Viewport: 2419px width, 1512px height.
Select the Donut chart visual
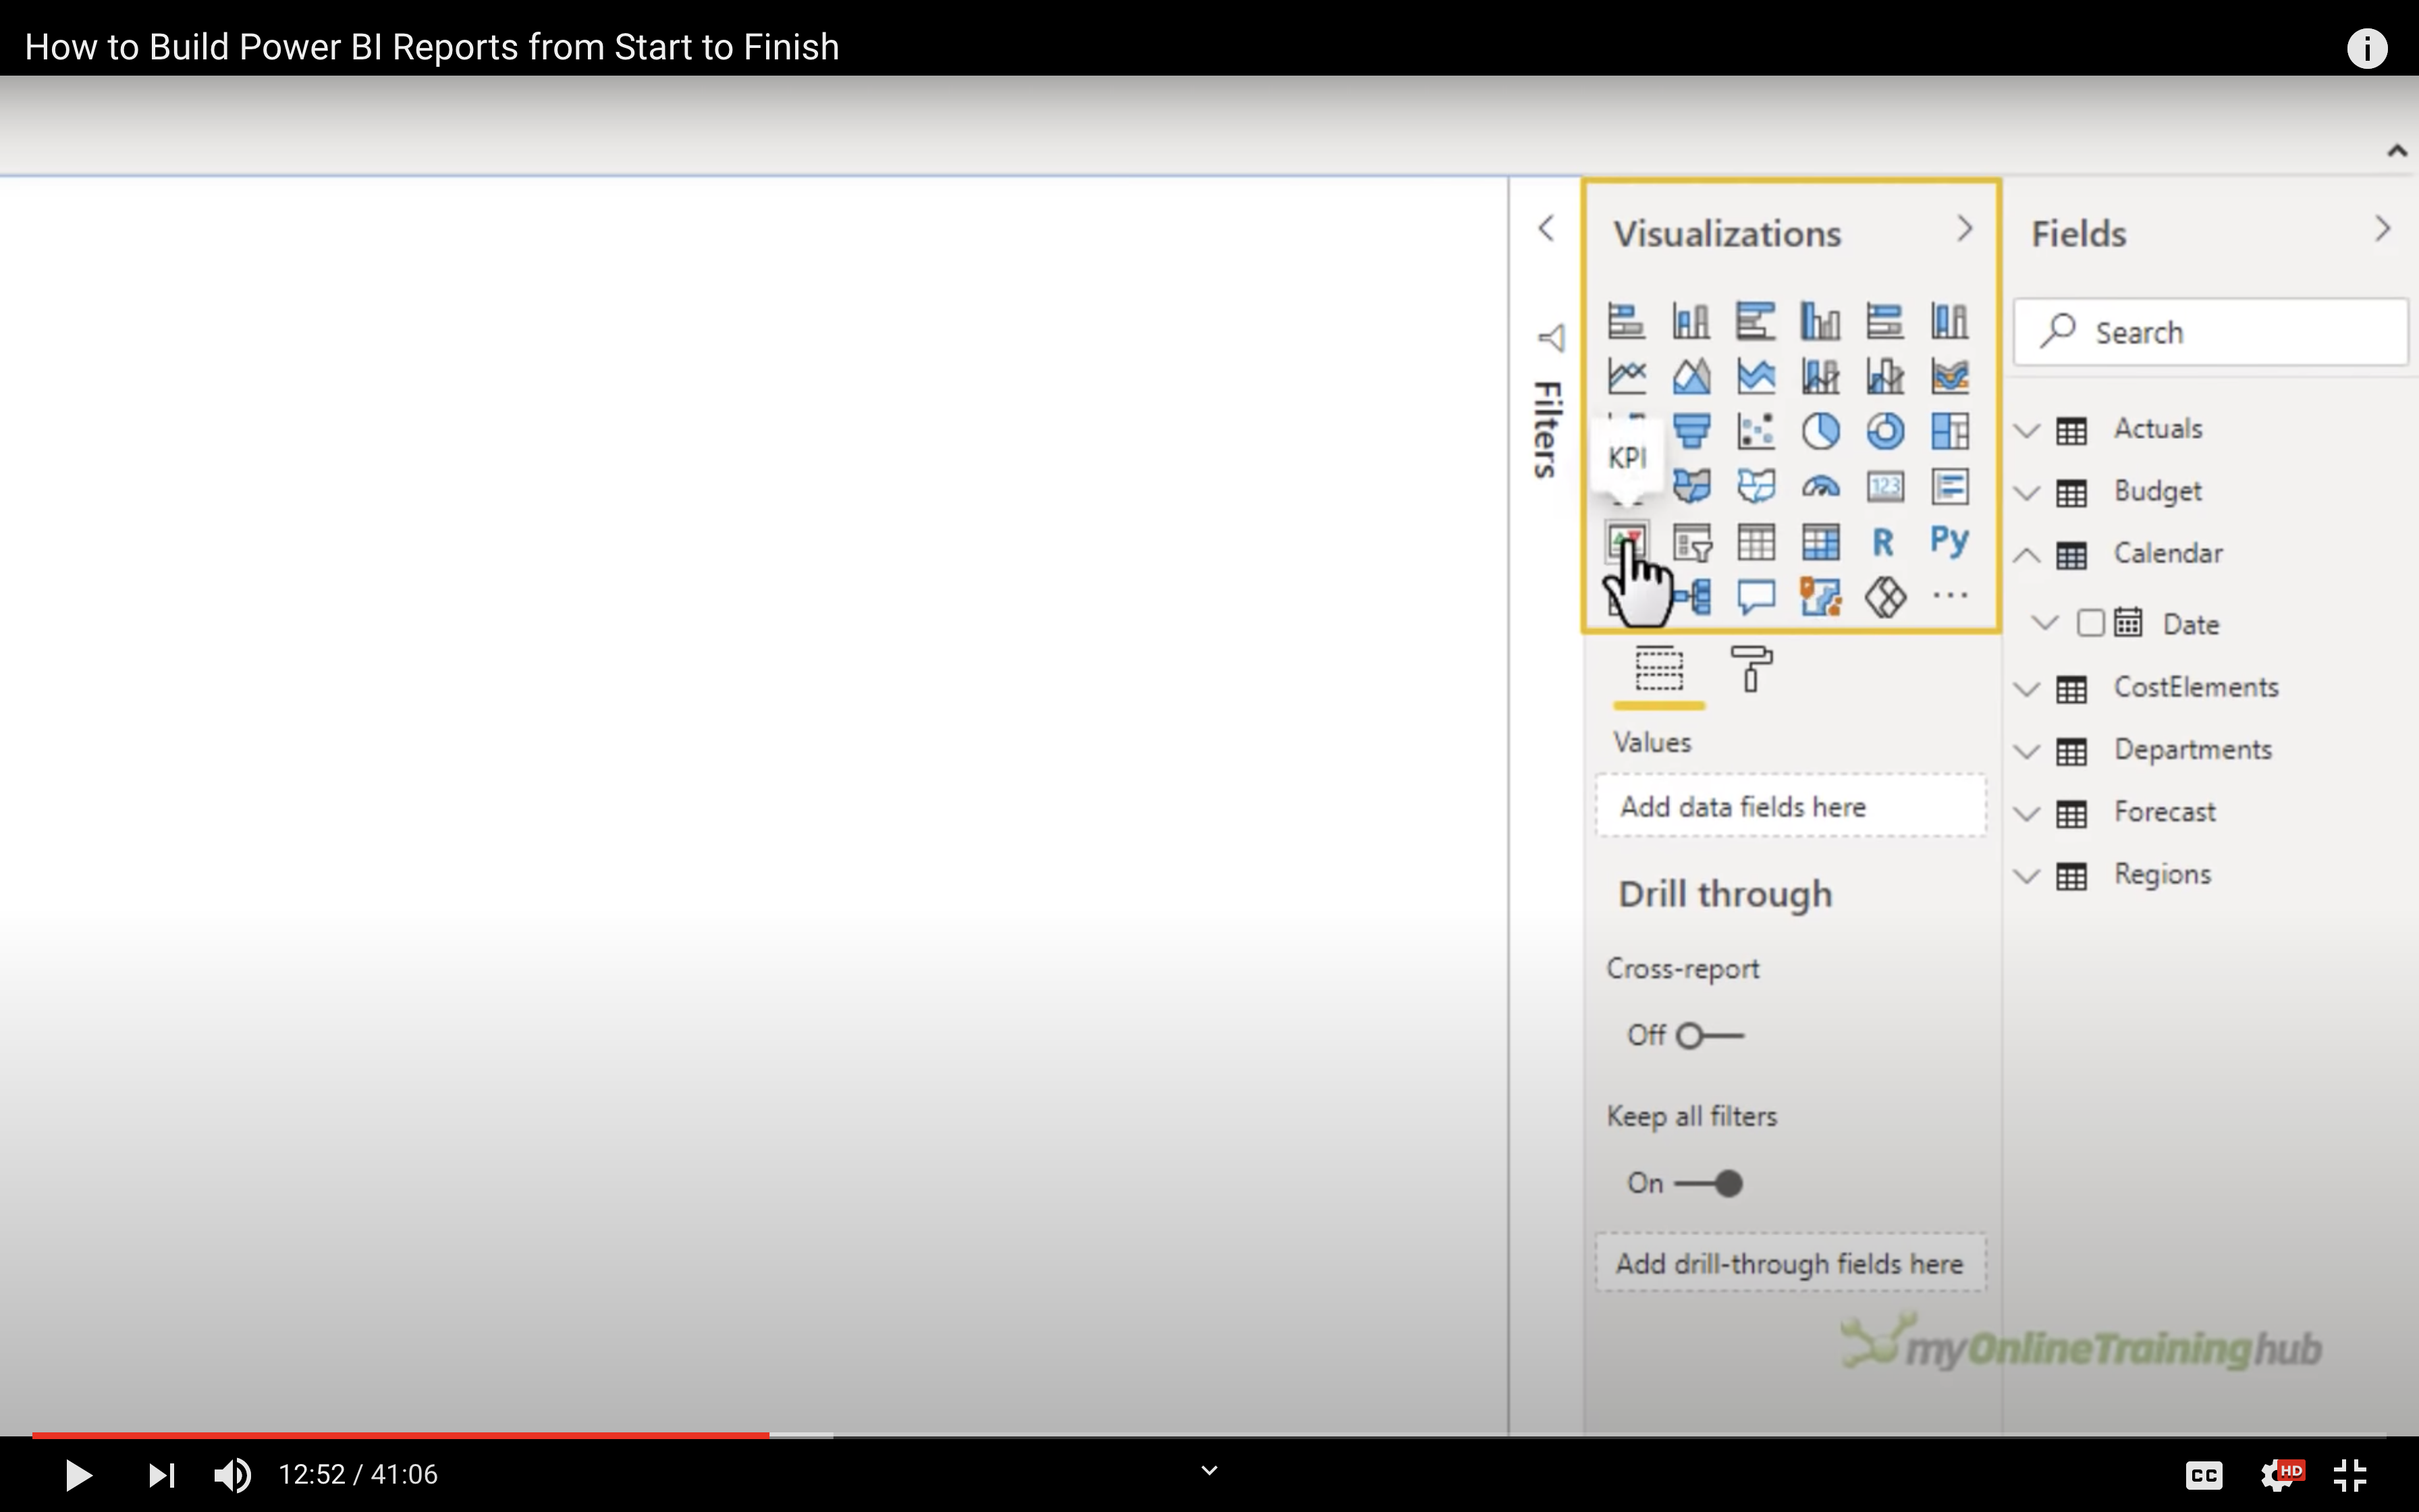(1885, 432)
